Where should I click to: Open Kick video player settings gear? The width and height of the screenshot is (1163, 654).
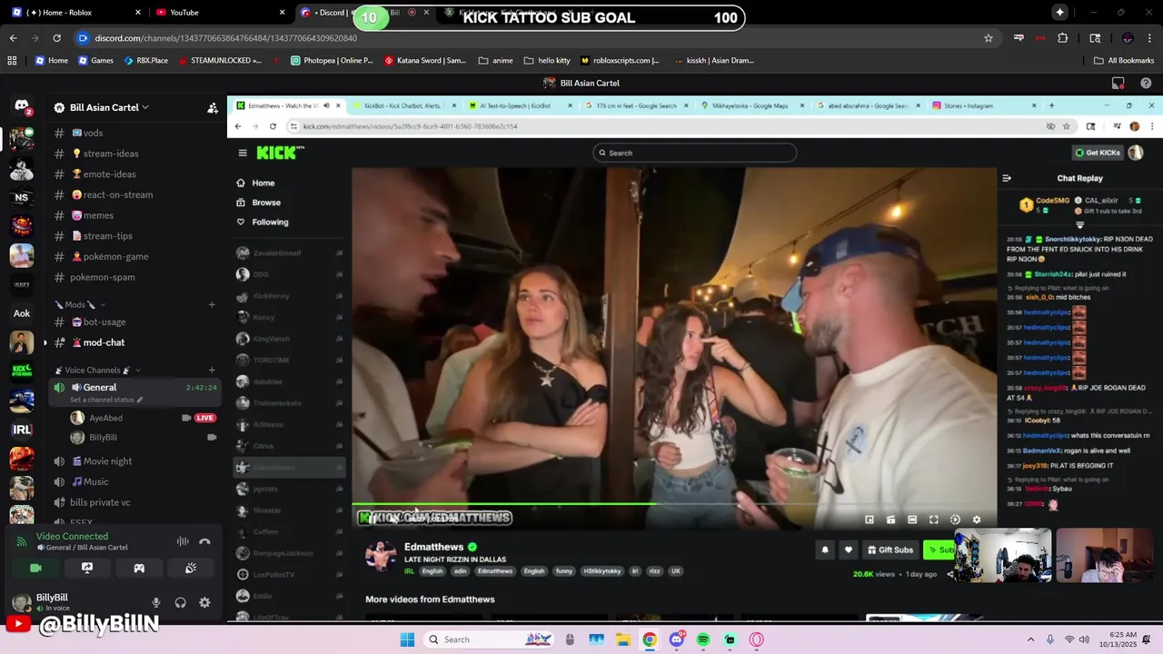[977, 520]
